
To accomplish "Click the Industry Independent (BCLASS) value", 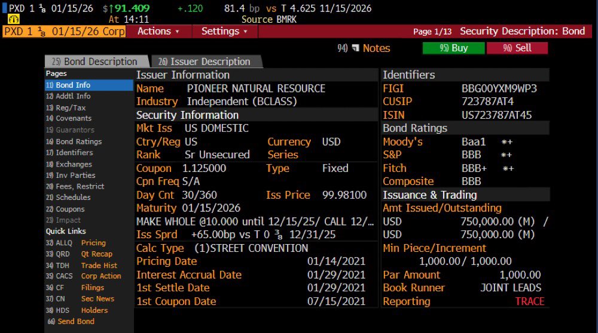I will 242,101.
